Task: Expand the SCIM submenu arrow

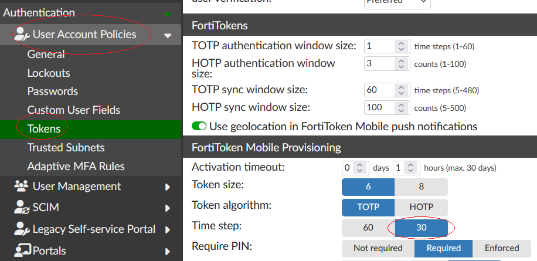Action: coord(168,208)
